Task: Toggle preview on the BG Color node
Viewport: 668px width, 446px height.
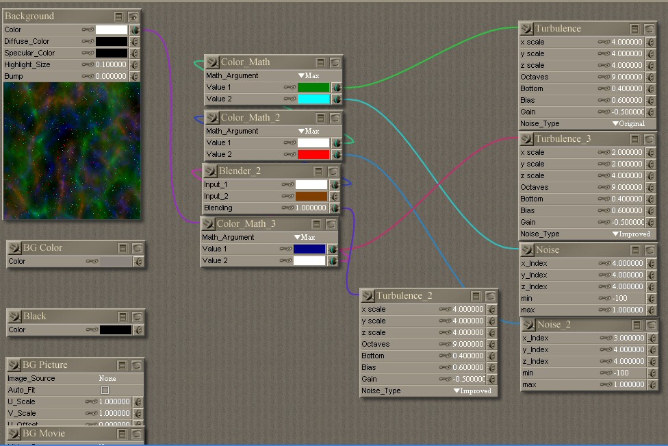Action: coord(137,248)
